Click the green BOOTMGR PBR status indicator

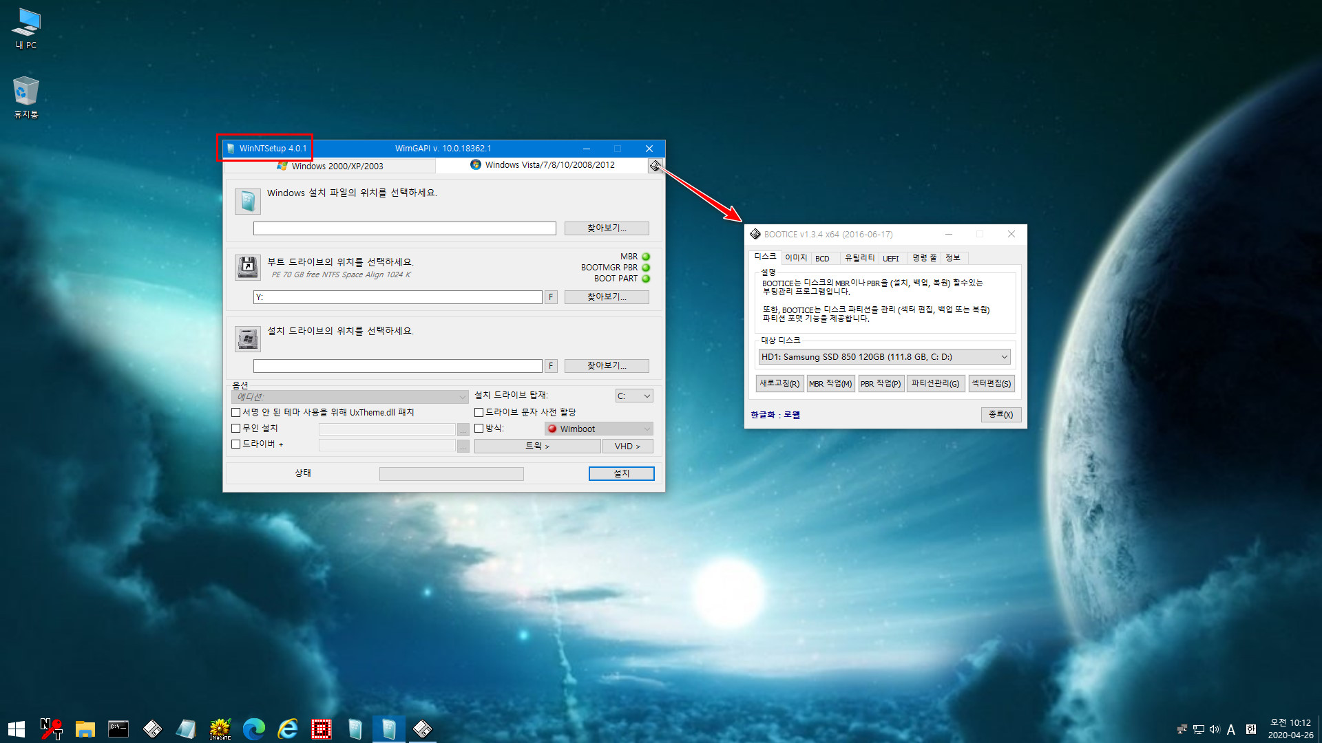click(x=646, y=268)
